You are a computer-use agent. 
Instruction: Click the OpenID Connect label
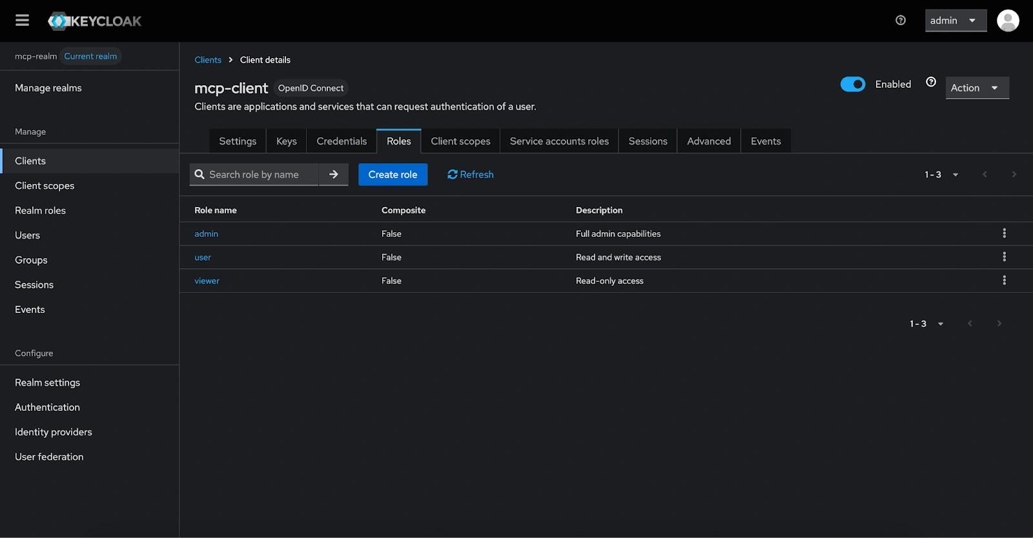311,88
